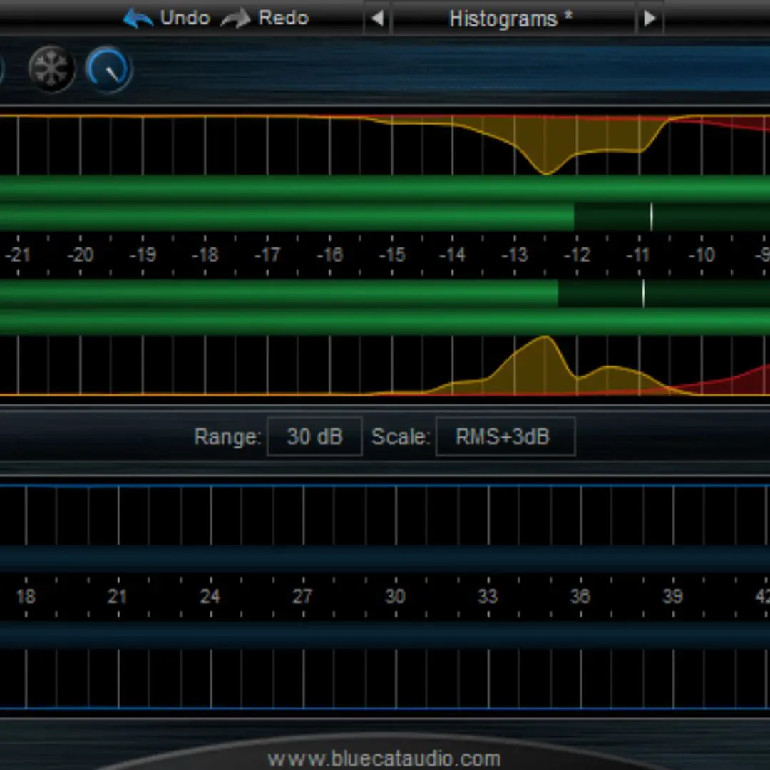
Task: Click the 24 mark on lower scale
Action: [x=210, y=597]
